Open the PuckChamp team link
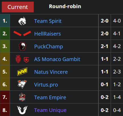The width and height of the screenshot is (123, 116). (49, 47)
